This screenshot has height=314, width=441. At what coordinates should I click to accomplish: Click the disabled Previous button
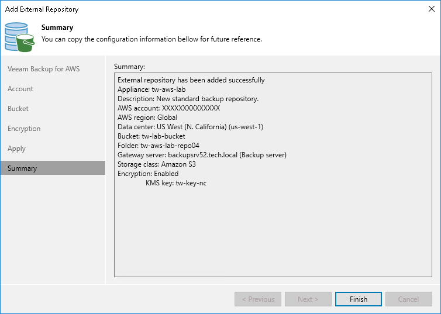[258, 299]
